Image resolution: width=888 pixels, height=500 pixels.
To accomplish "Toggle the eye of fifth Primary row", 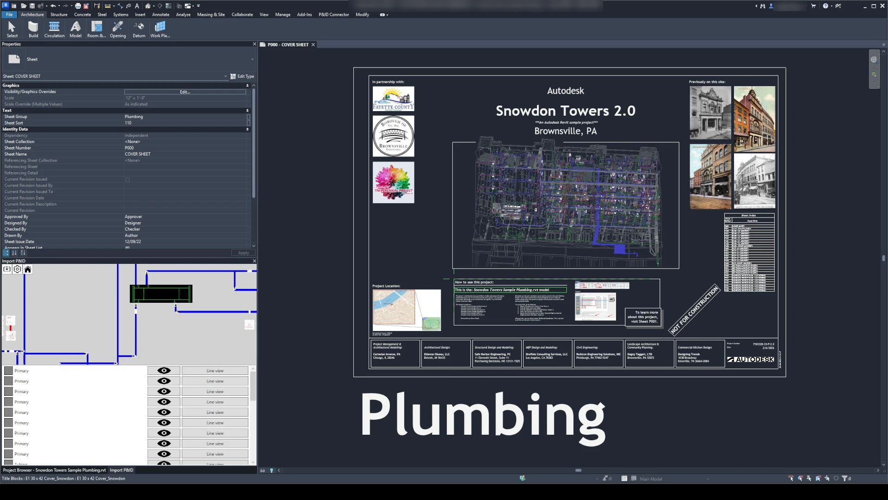I will tap(164, 412).
